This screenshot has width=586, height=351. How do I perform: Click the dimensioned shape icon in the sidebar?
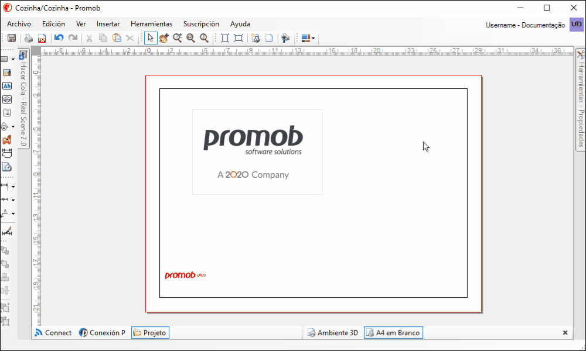pyautogui.click(x=6, y=153)
